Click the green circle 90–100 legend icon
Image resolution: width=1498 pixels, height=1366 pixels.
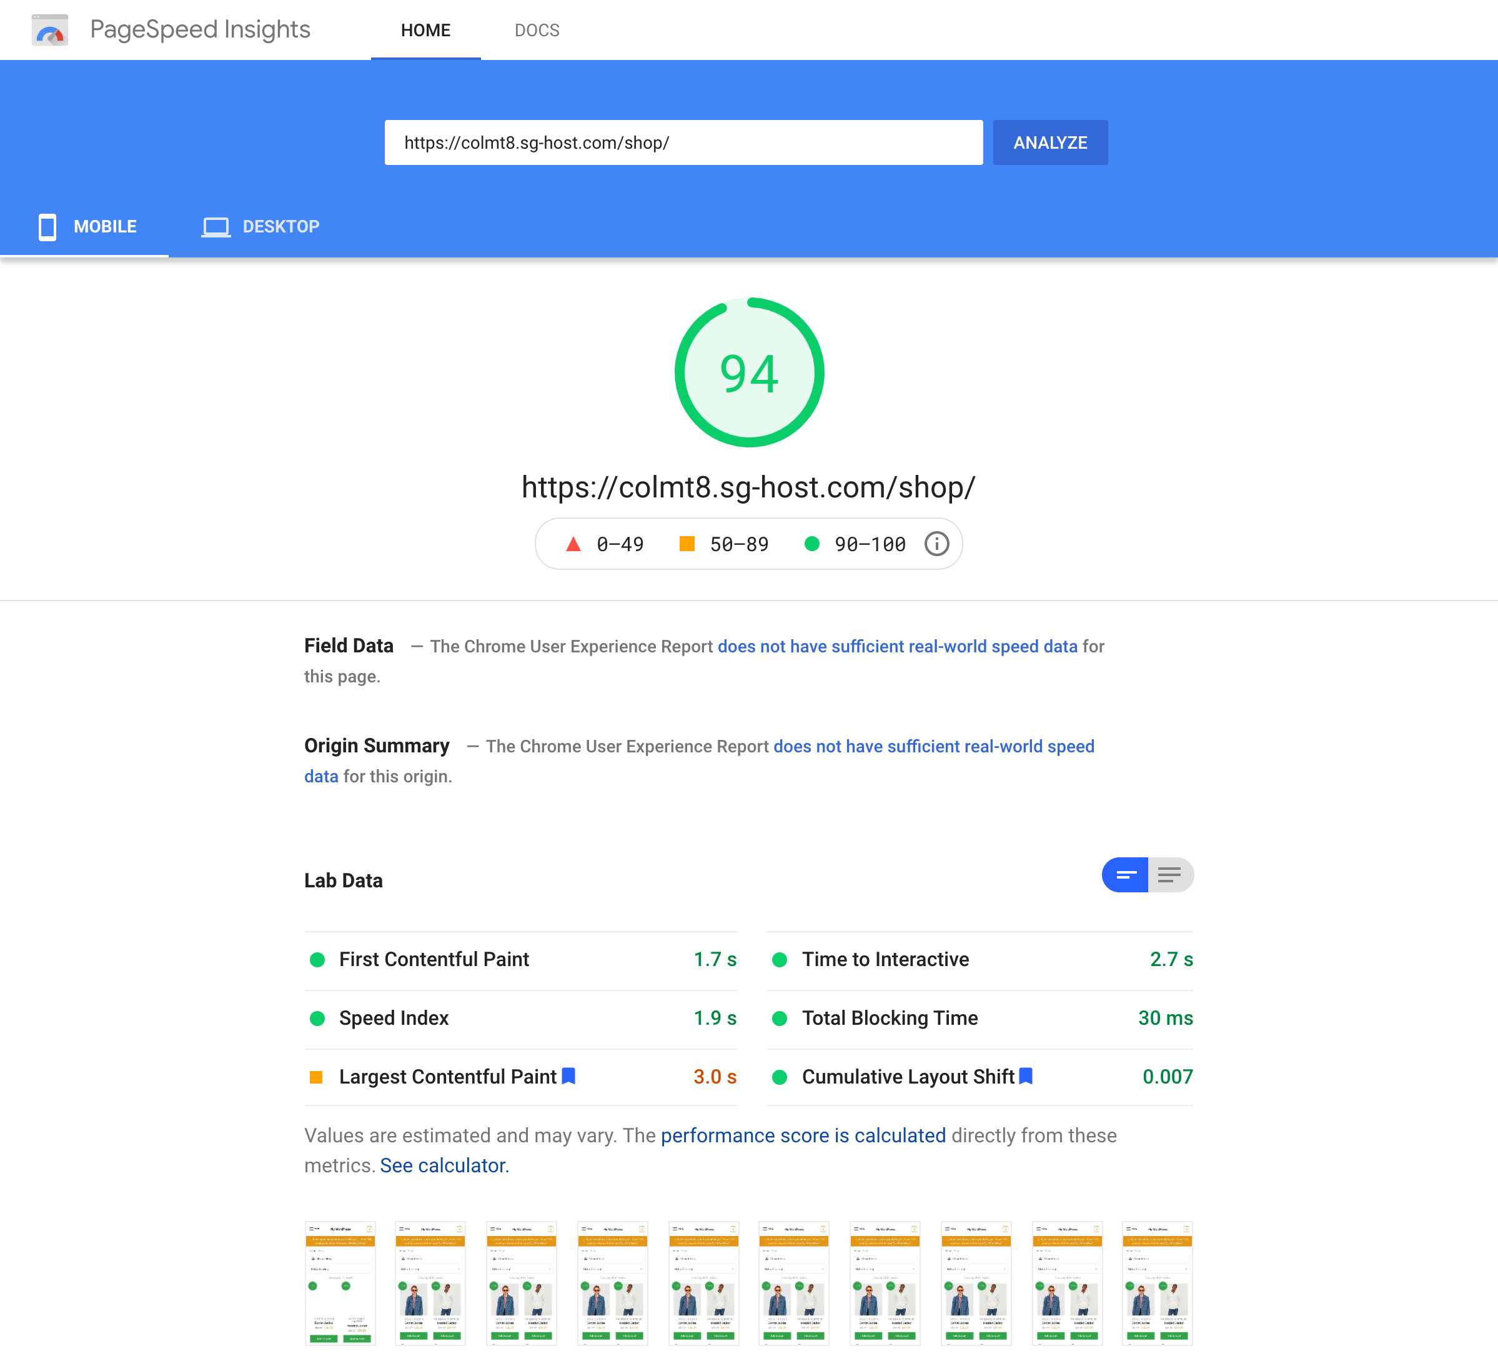click(x=812, y=544)
